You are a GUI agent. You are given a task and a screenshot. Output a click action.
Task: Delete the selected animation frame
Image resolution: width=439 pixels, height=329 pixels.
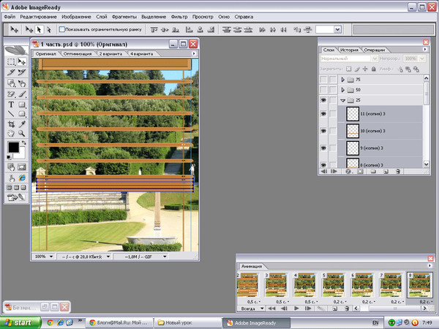[x=347, y=309]
